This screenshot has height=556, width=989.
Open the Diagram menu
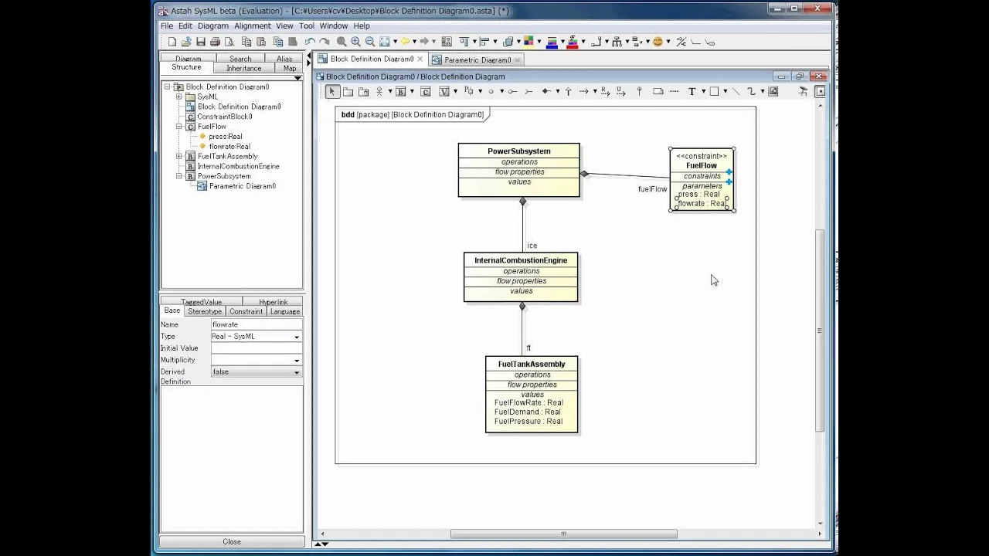[212, 25]
